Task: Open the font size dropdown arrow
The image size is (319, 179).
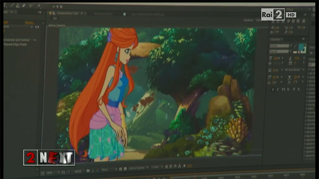Action: point(283,58)
